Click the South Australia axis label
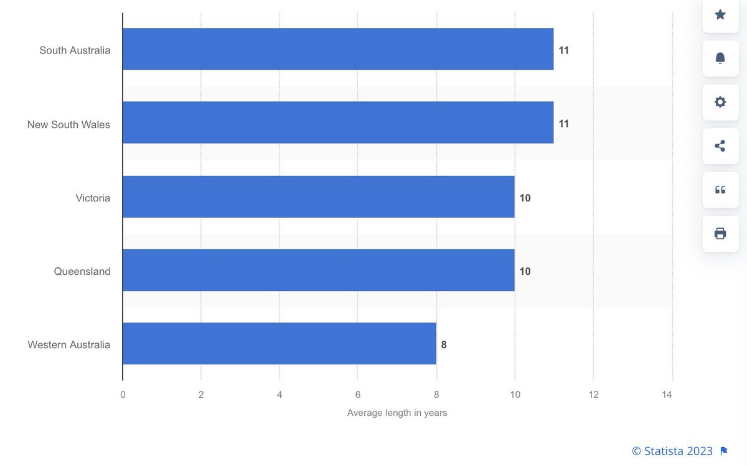This screenshot has width=747, height=465. pyautogui.click(x=75, y=50)
